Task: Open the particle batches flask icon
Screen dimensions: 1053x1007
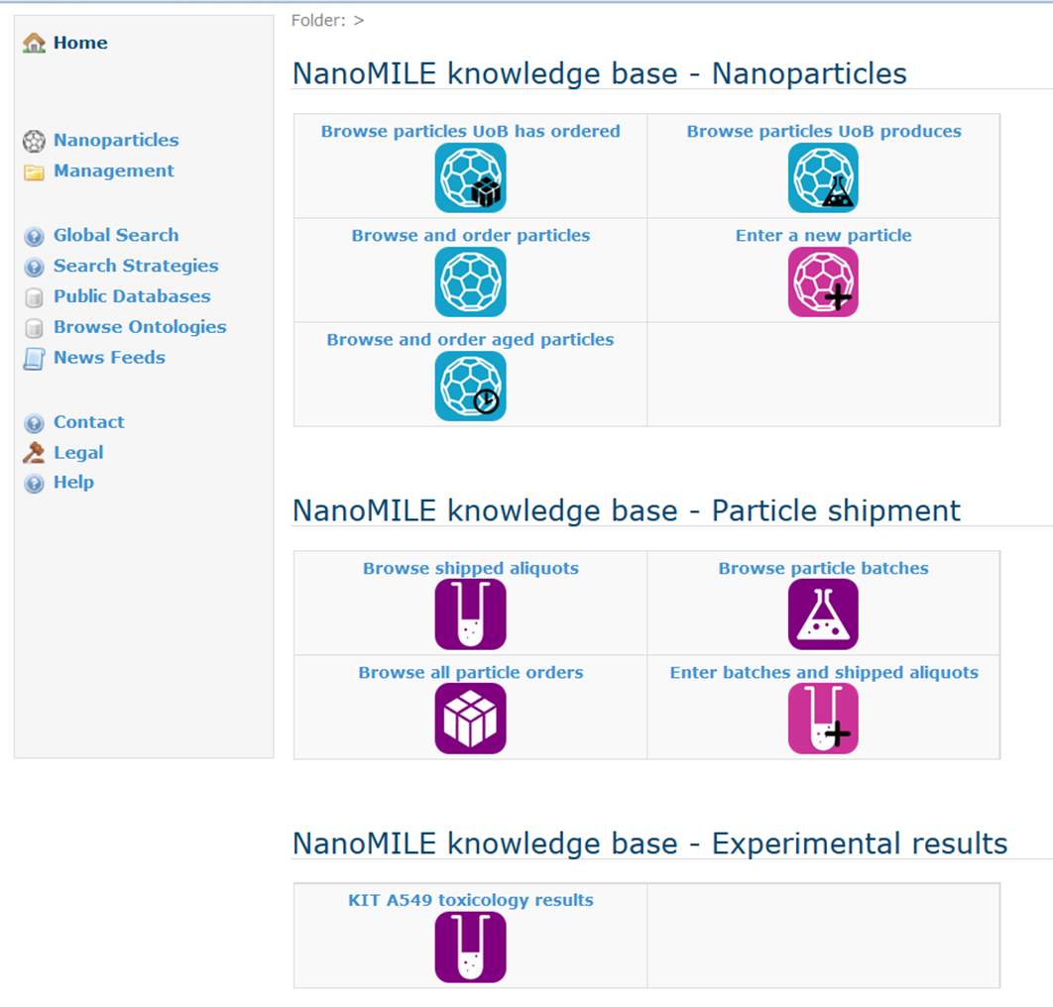Action: (x=823, y=615)
